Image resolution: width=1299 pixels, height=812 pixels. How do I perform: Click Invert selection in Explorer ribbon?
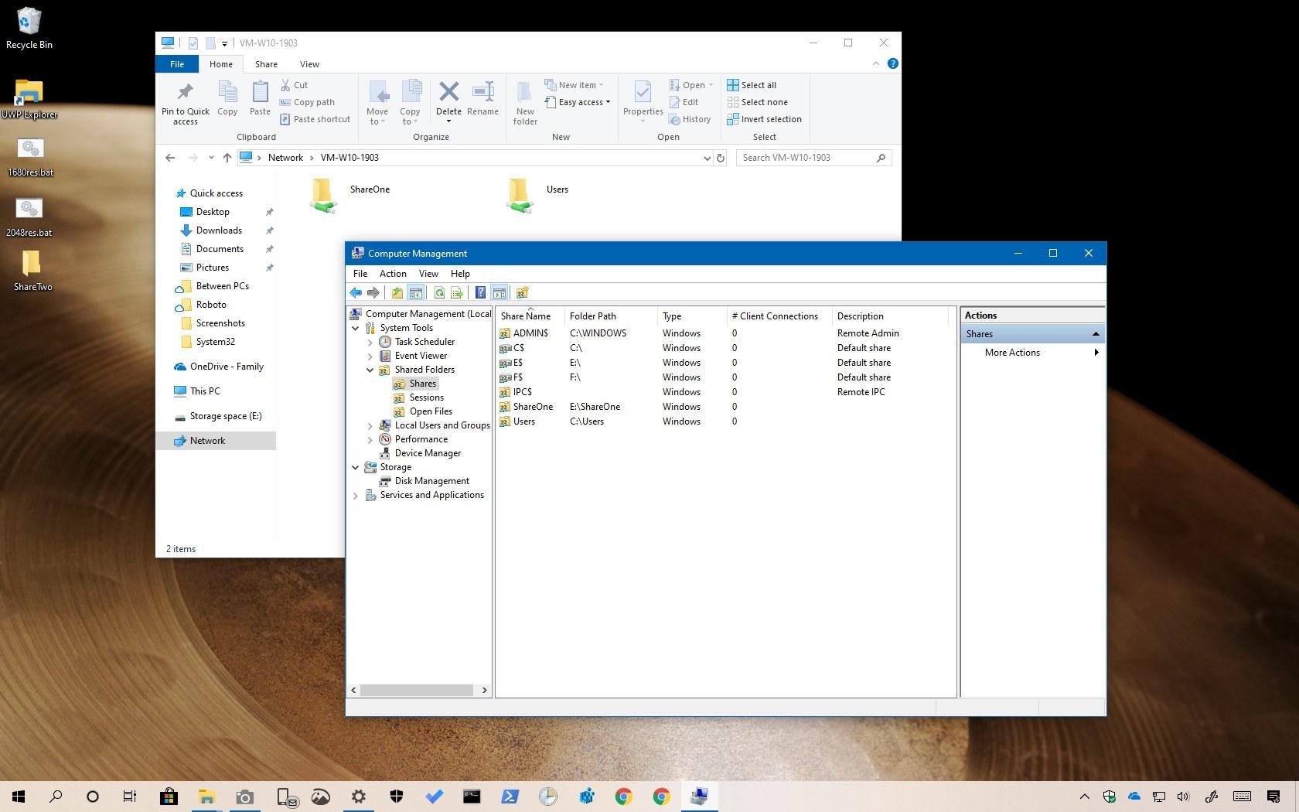pyautogui.click(x=764, y=119)
